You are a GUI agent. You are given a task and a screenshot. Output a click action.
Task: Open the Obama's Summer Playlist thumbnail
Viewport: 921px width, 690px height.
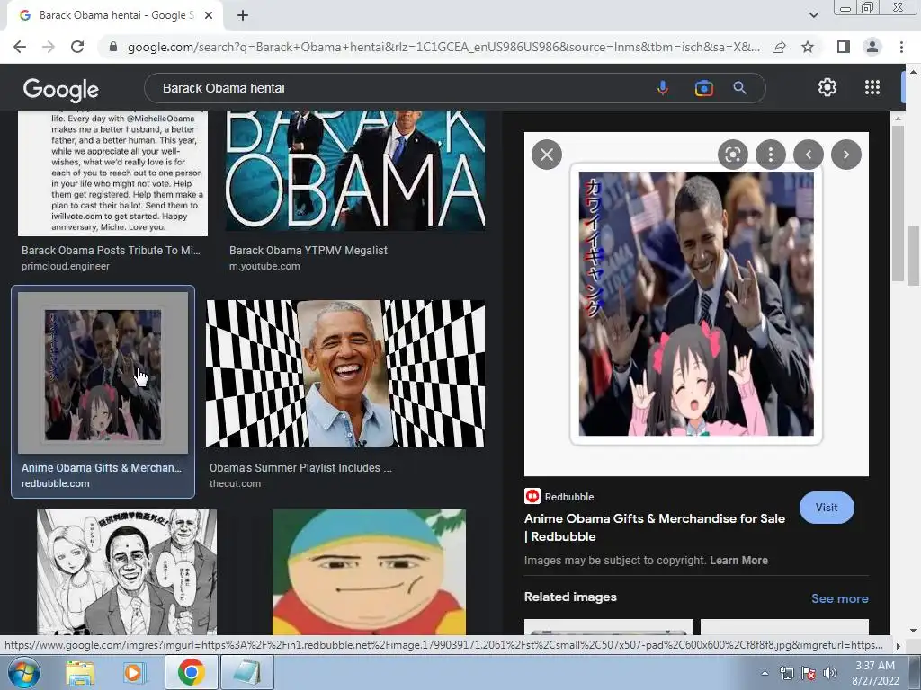[x=345, y=373]
